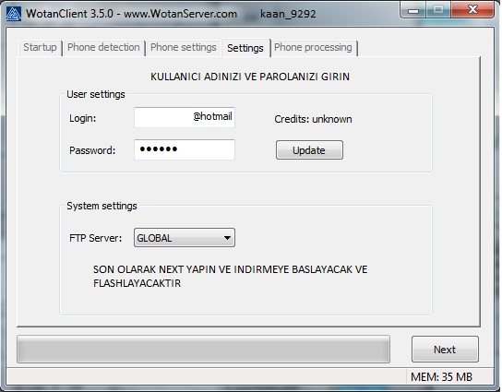The width and height of the screenshot is (502, 392).
Task: Open the Phone processing tab
Action: 313,47
